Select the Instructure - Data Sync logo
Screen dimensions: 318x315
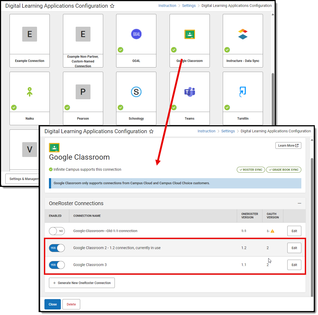(x=243, y=34)
